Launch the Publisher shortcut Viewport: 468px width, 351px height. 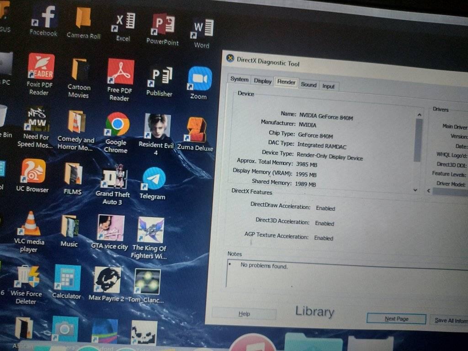point(160,81)
